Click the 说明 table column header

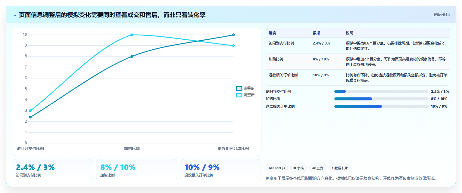pos(350,33)
